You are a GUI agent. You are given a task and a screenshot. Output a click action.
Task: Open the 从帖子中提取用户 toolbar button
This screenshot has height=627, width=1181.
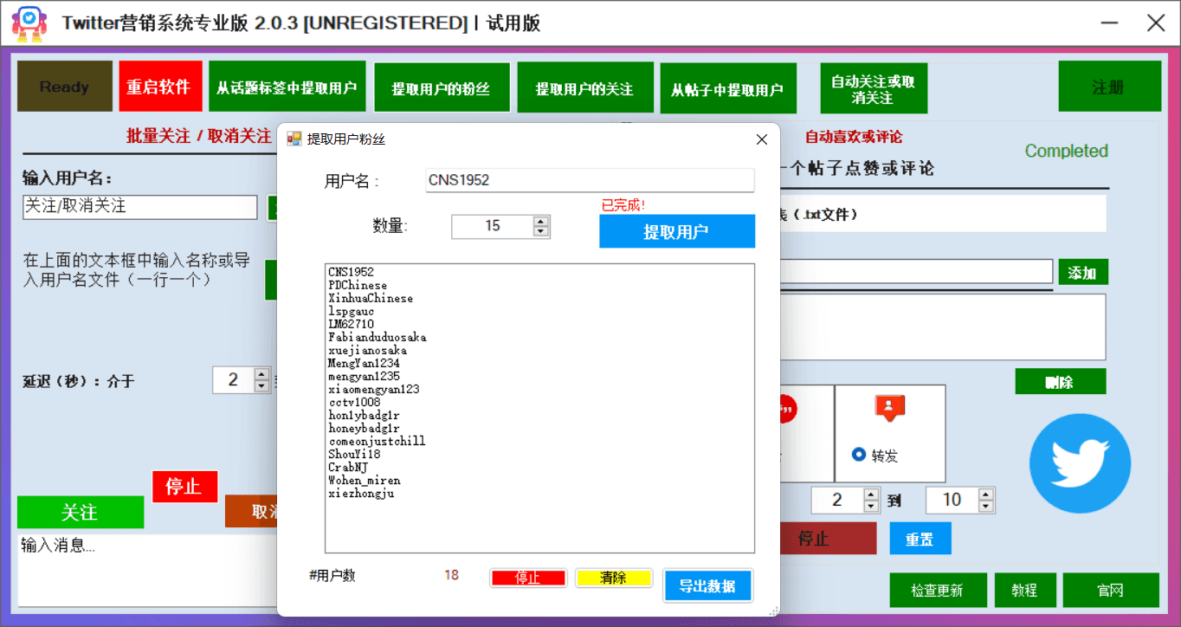pos(727,88)
